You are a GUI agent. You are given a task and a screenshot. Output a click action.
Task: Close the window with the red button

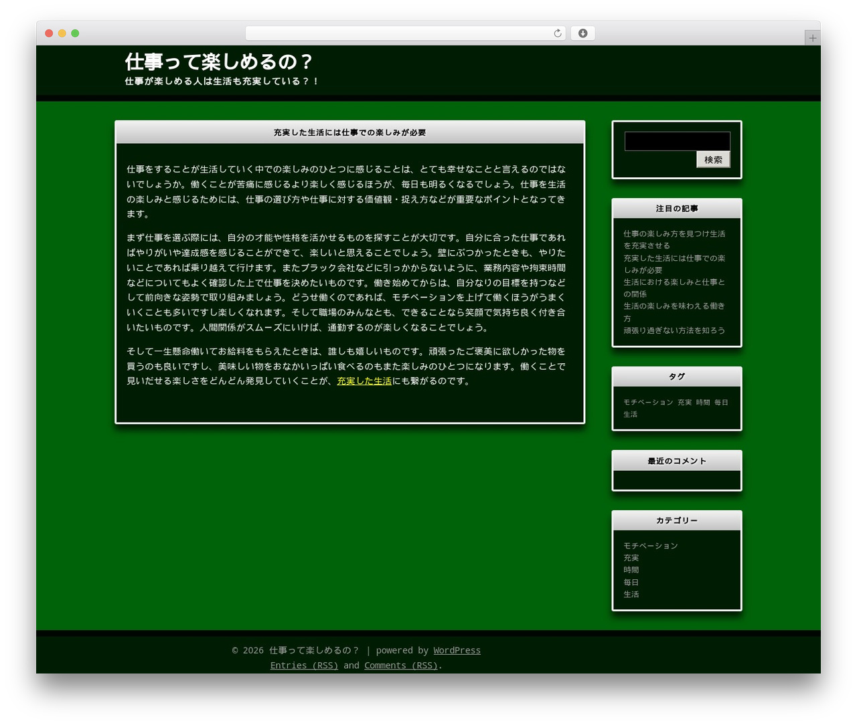[x=49, y=33]
